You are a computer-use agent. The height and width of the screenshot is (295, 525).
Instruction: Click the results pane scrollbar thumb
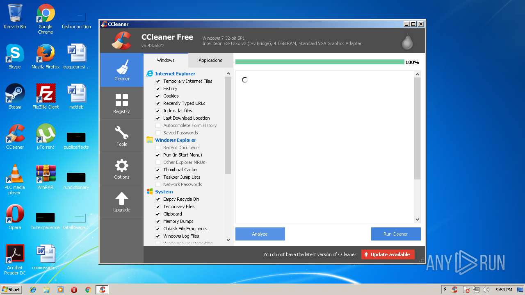pos(417,128)
